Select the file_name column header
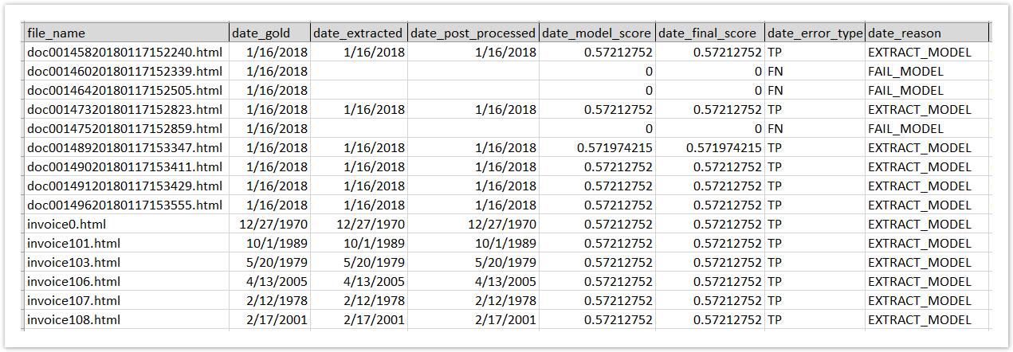 click(x=126, y=33)
